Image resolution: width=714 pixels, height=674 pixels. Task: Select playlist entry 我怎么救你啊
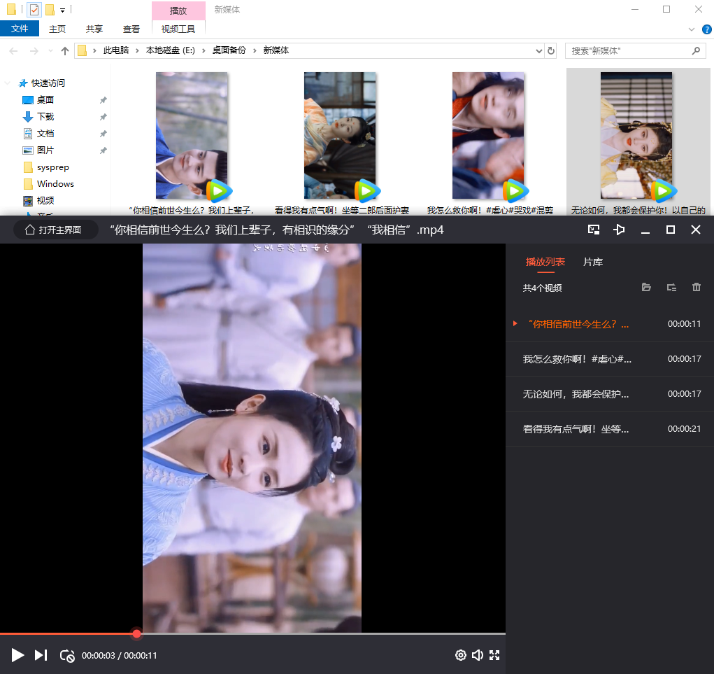tap(577, 359)
